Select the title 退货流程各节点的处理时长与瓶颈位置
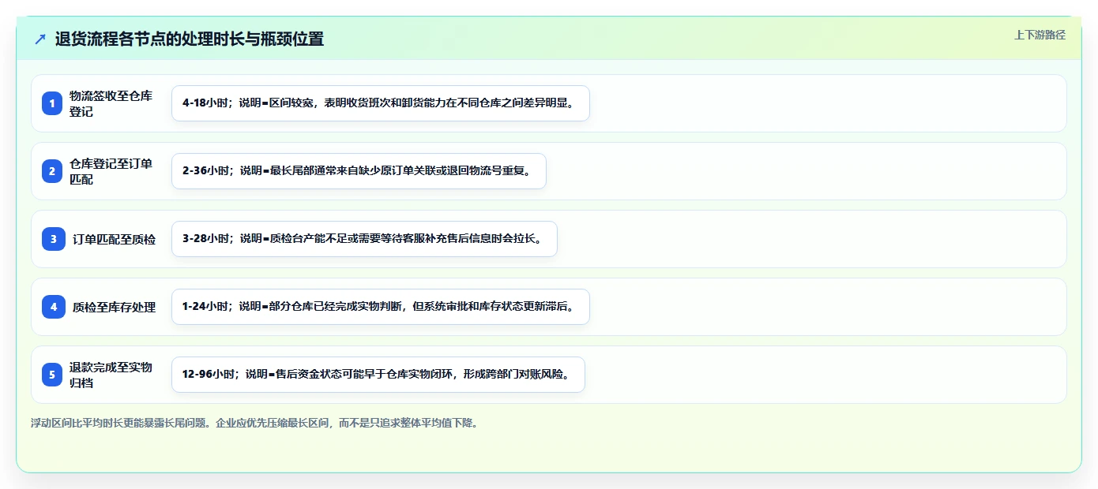 coord(190,39)
